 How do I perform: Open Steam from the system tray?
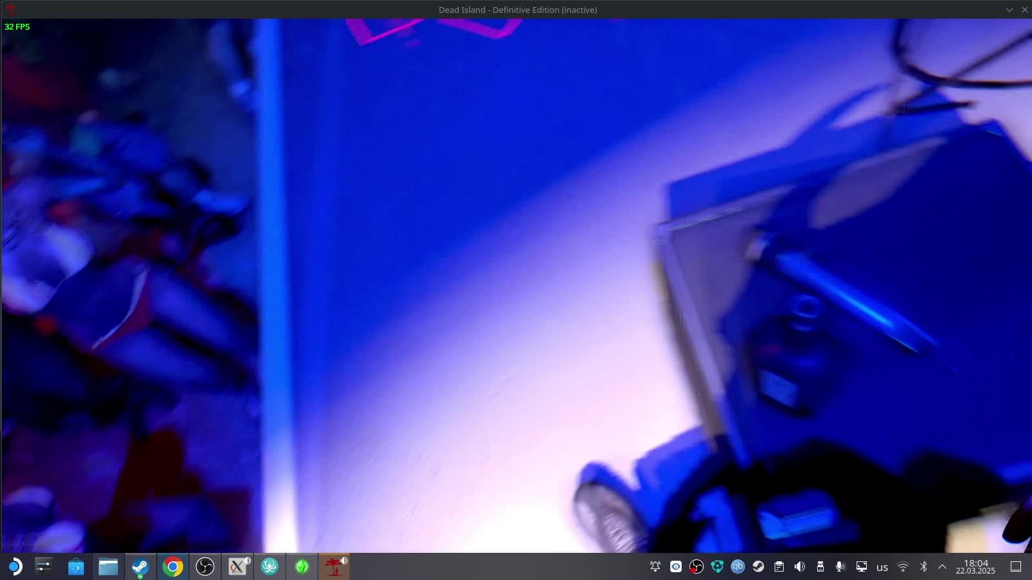[x=759, y=567]
